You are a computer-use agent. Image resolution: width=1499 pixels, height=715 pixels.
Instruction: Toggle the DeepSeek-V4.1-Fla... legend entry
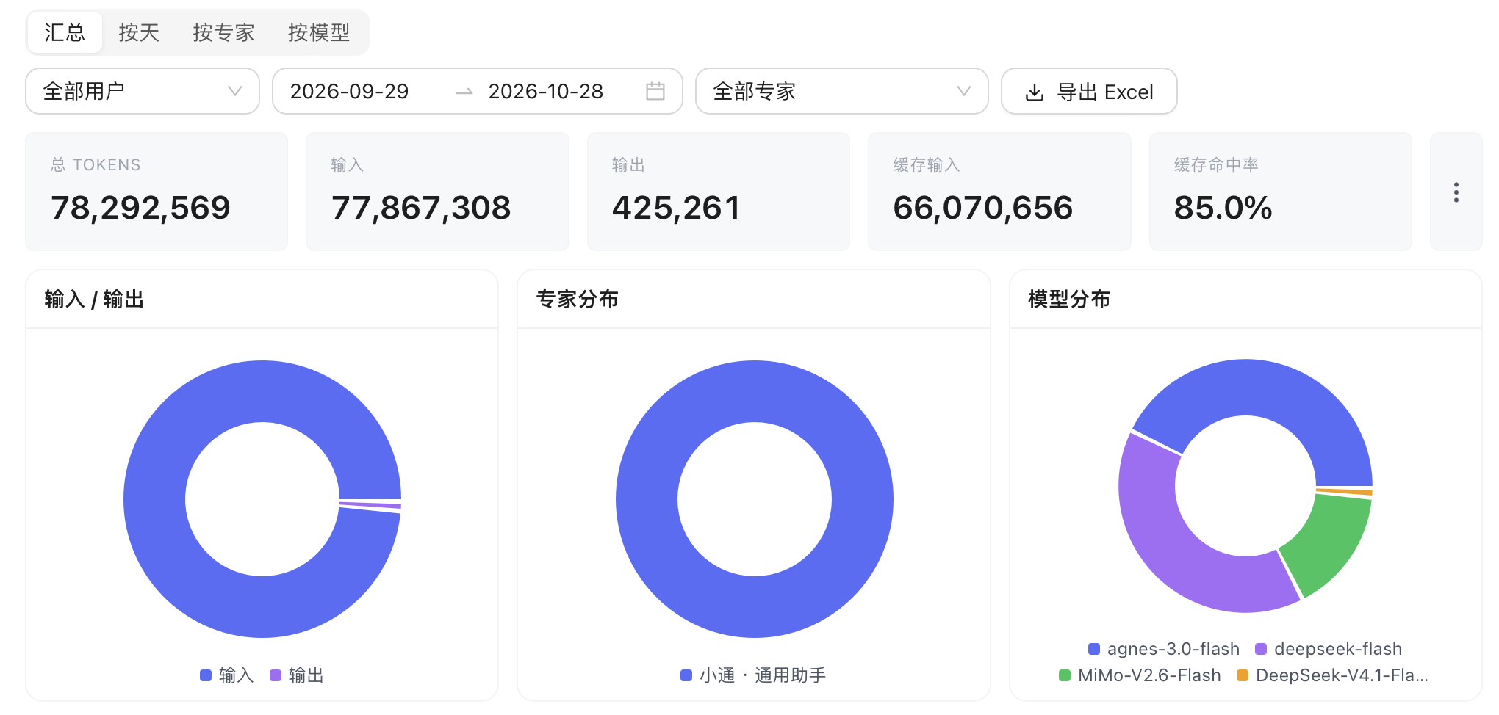[1332, 675]
